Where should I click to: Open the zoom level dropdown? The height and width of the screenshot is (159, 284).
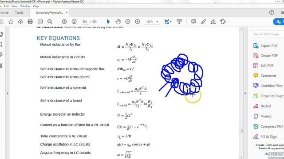(x=157, y=22)
